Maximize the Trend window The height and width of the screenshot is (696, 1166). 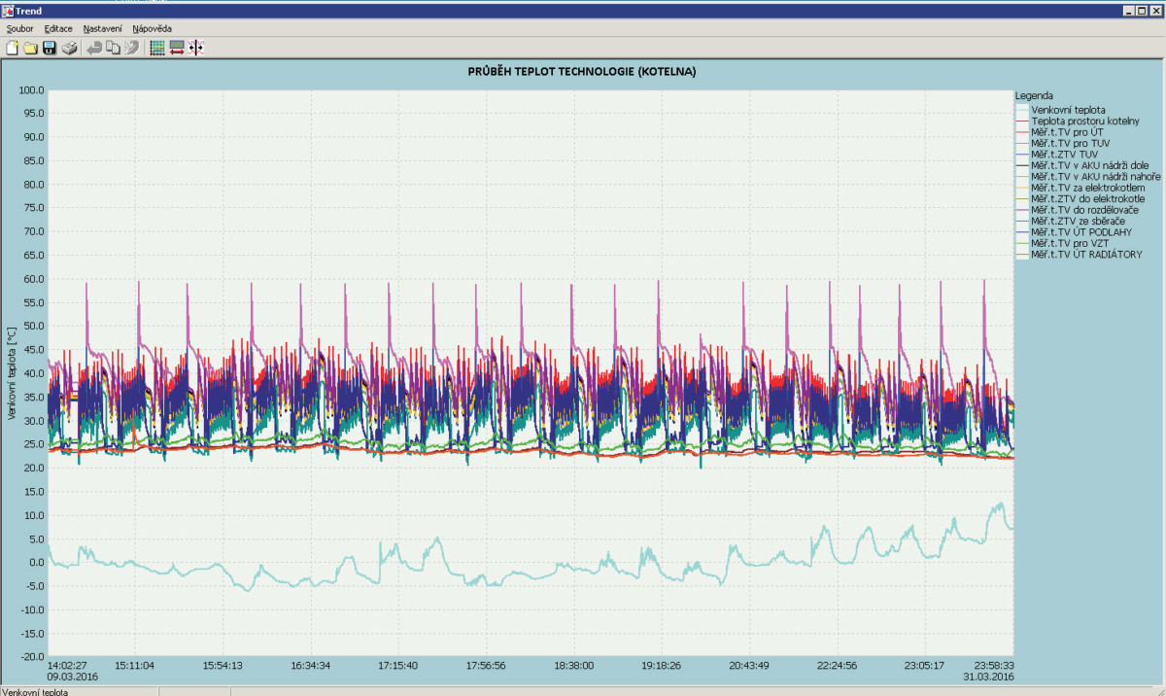point(1140,10)
